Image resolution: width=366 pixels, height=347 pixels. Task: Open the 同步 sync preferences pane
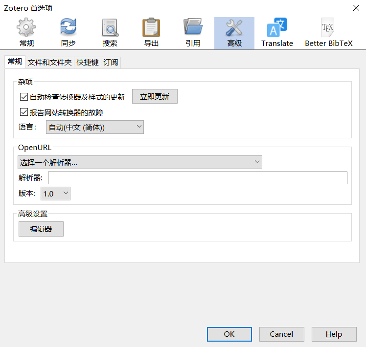68,33
